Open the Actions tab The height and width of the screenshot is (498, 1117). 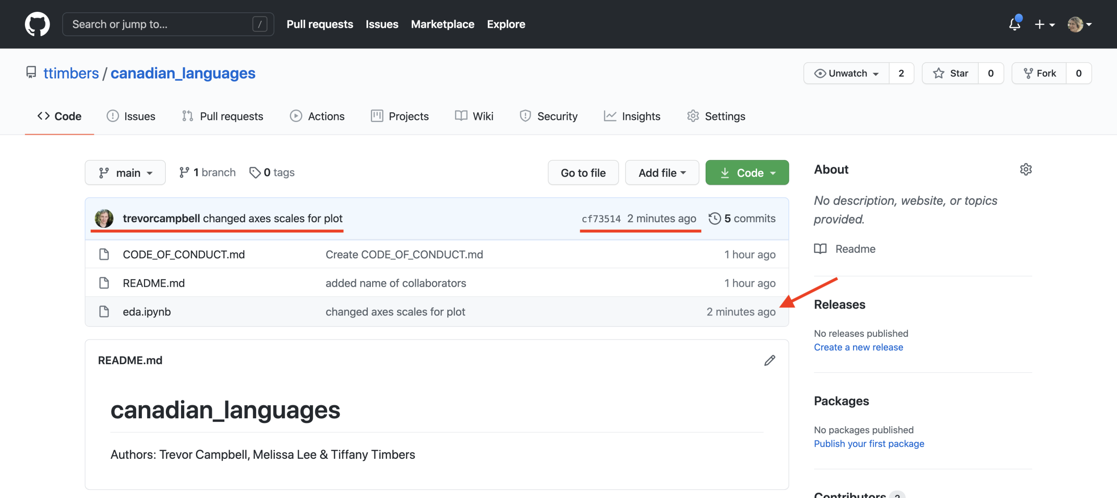(x=317, y=116)
